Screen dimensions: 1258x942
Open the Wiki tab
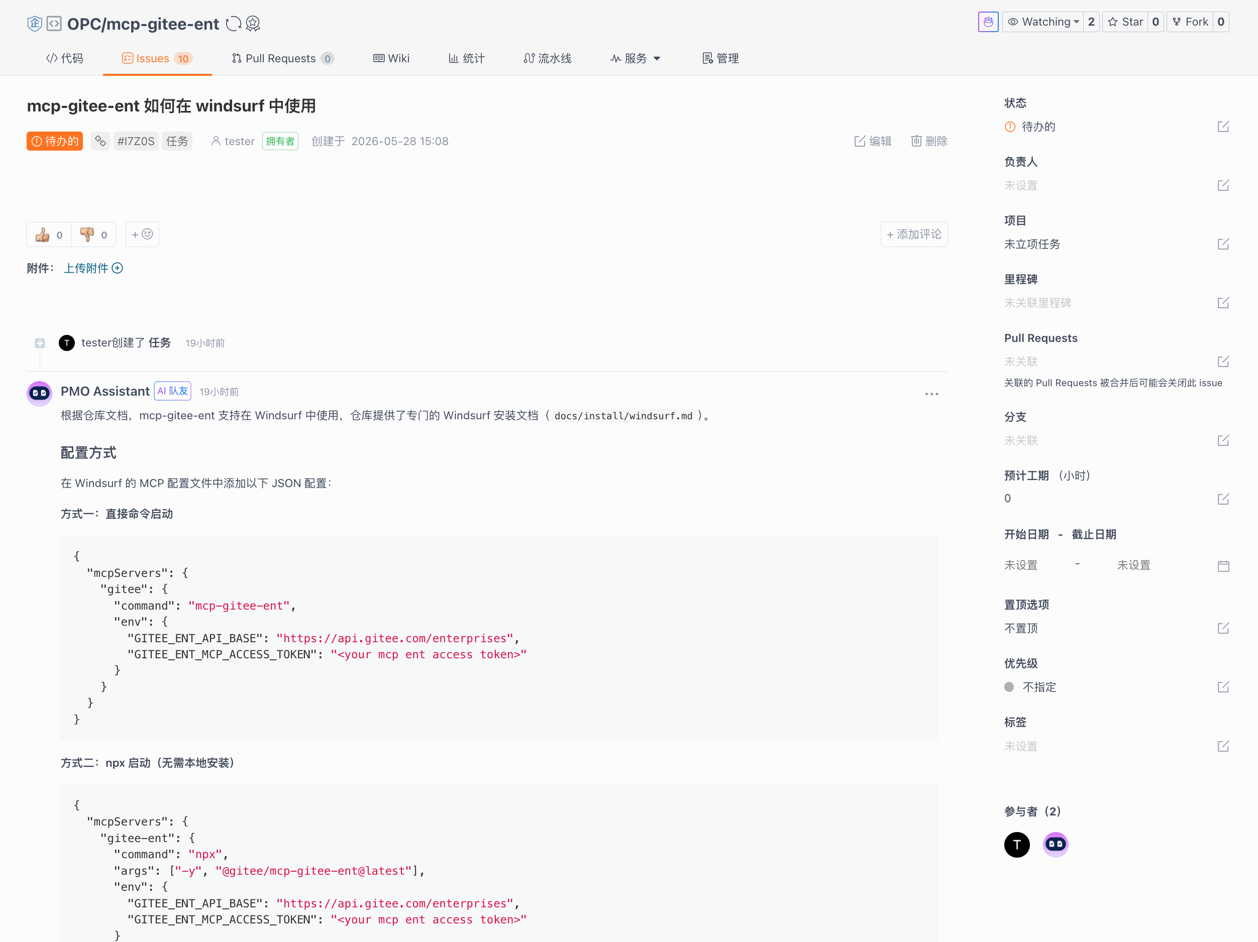[x=391, y=59]
